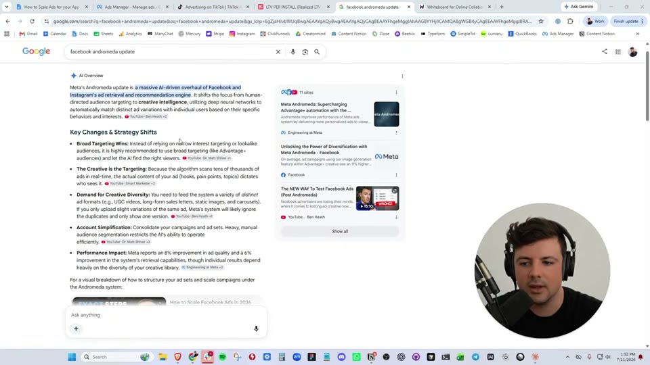Open options for Engineering at Meta source
Screen dimensions: 650x365
pyautogui.click(x=396, y=133)
